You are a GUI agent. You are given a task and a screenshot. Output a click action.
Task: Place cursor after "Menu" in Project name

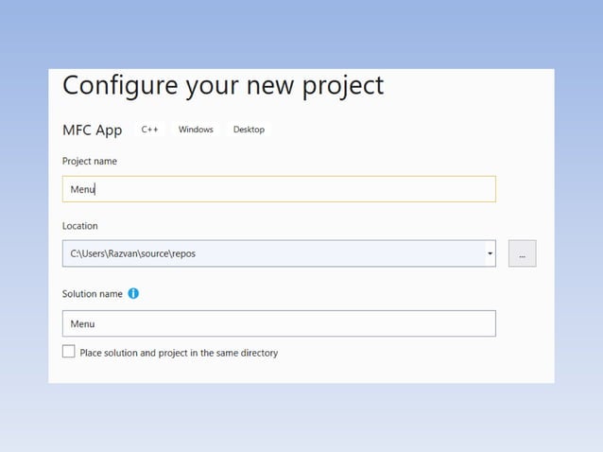[x=95, y=189]
